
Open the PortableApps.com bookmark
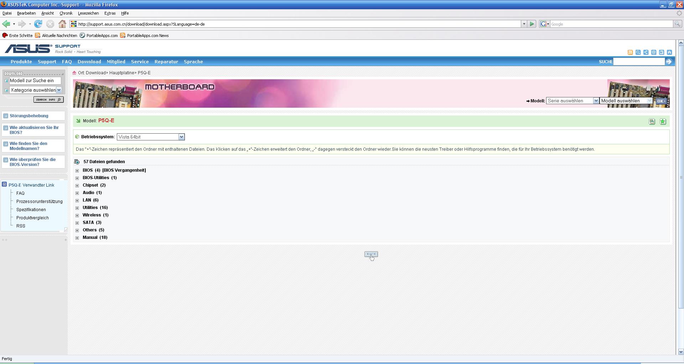tap(99, 36)
